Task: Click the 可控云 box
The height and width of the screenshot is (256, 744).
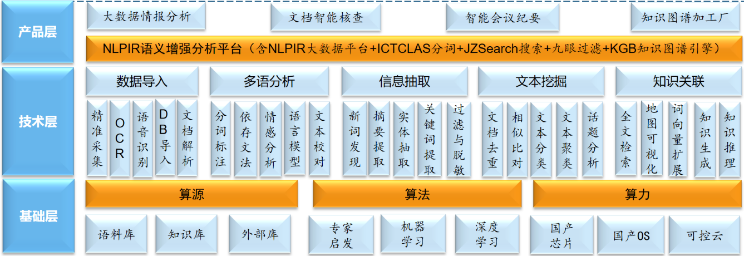Action: tap(704, 234)
